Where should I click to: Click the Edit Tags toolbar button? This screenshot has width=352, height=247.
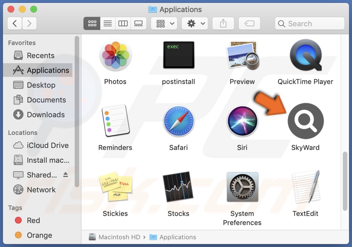(250, 23)
